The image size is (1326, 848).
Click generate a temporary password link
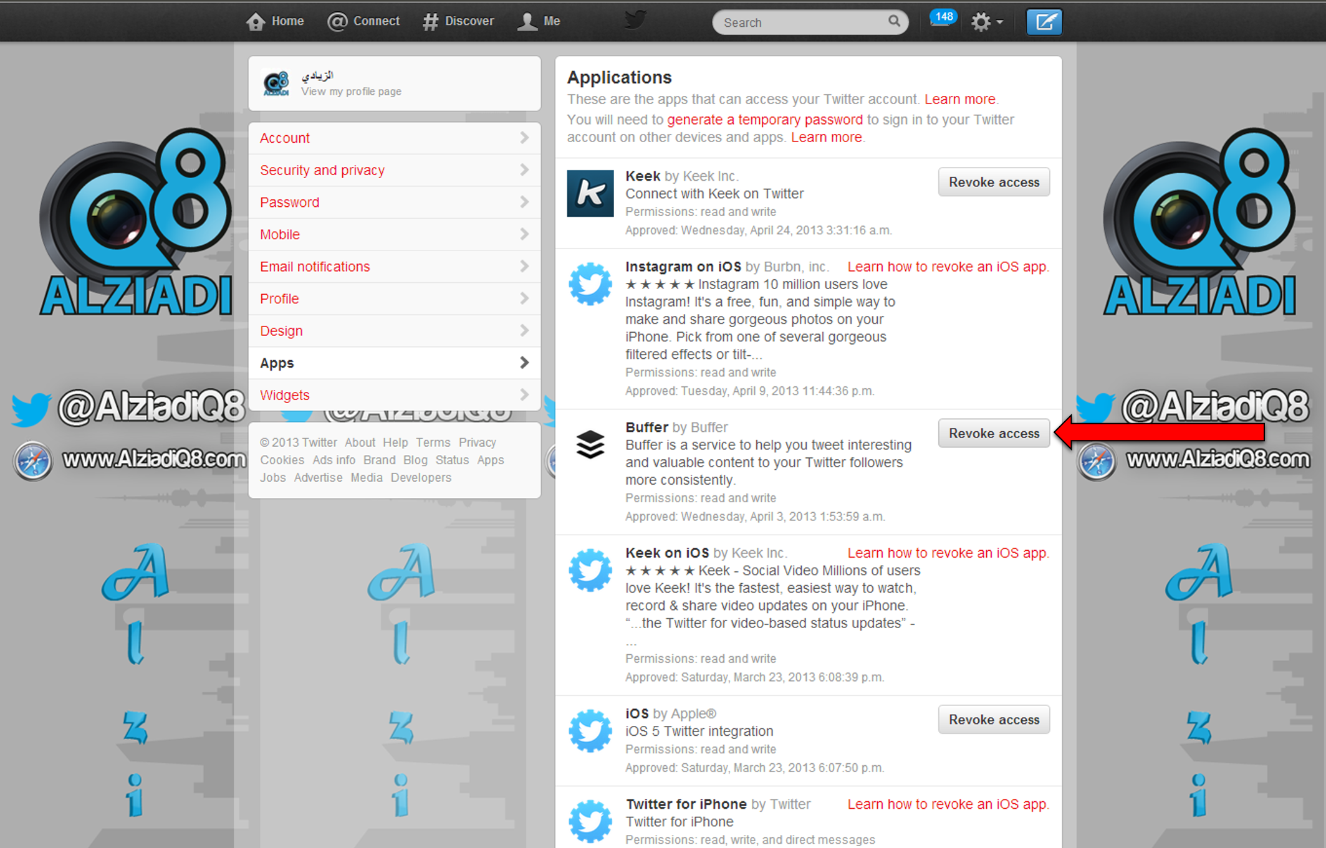[765, 120]
